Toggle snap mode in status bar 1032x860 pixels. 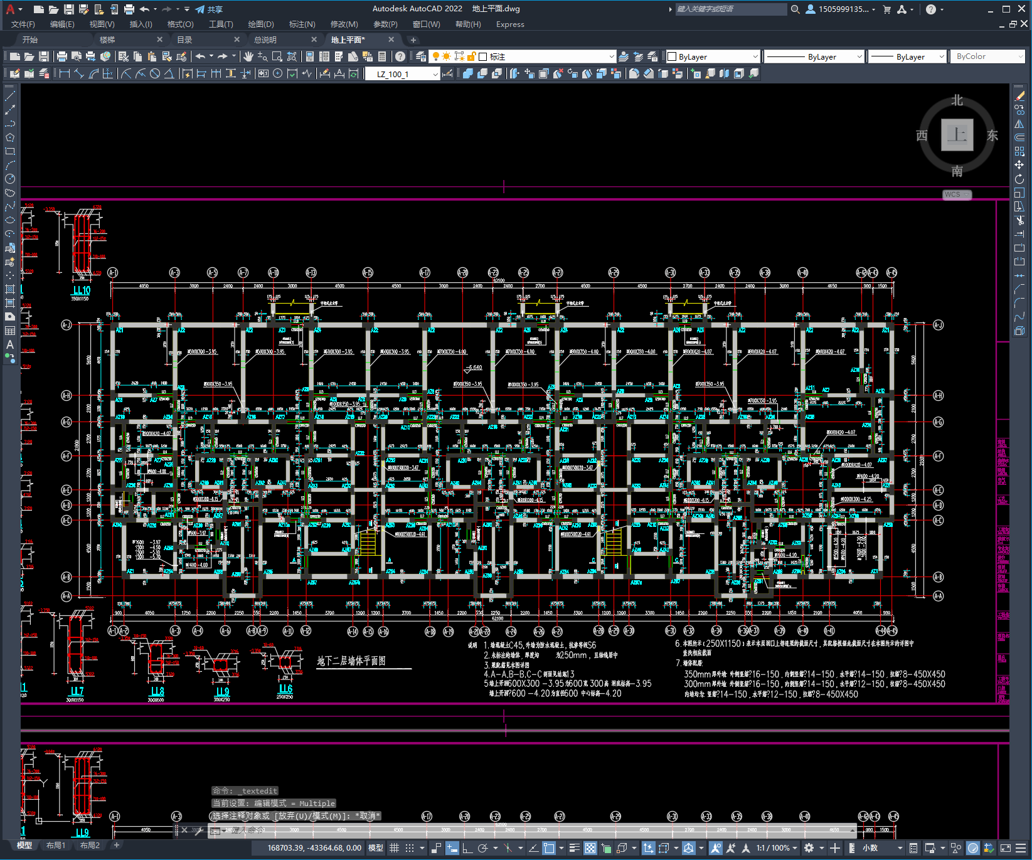click(410, 848)
